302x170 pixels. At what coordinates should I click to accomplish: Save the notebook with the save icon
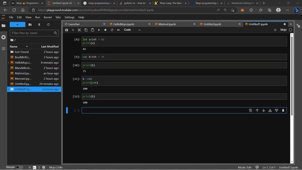(67, 30)
